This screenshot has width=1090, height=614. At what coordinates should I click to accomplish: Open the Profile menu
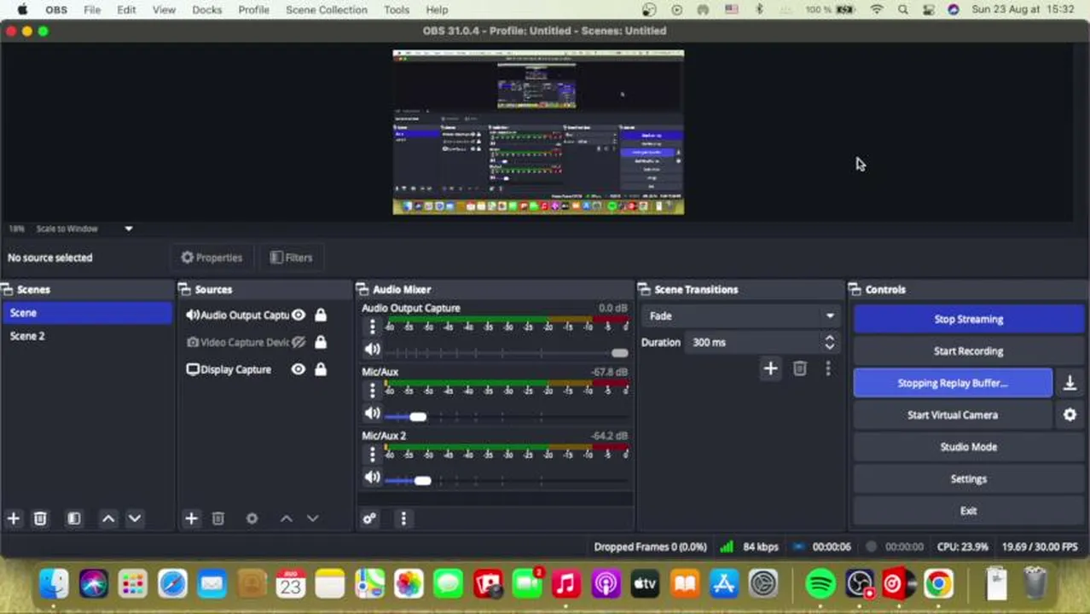[x=253, y=9]
